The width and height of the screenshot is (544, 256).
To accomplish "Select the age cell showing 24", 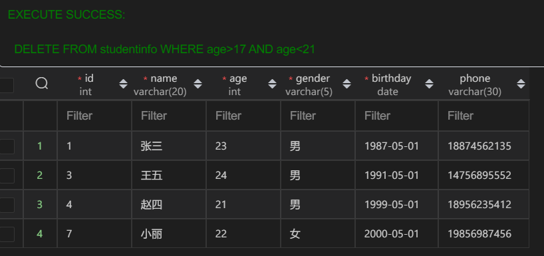I will coord(243,175).
